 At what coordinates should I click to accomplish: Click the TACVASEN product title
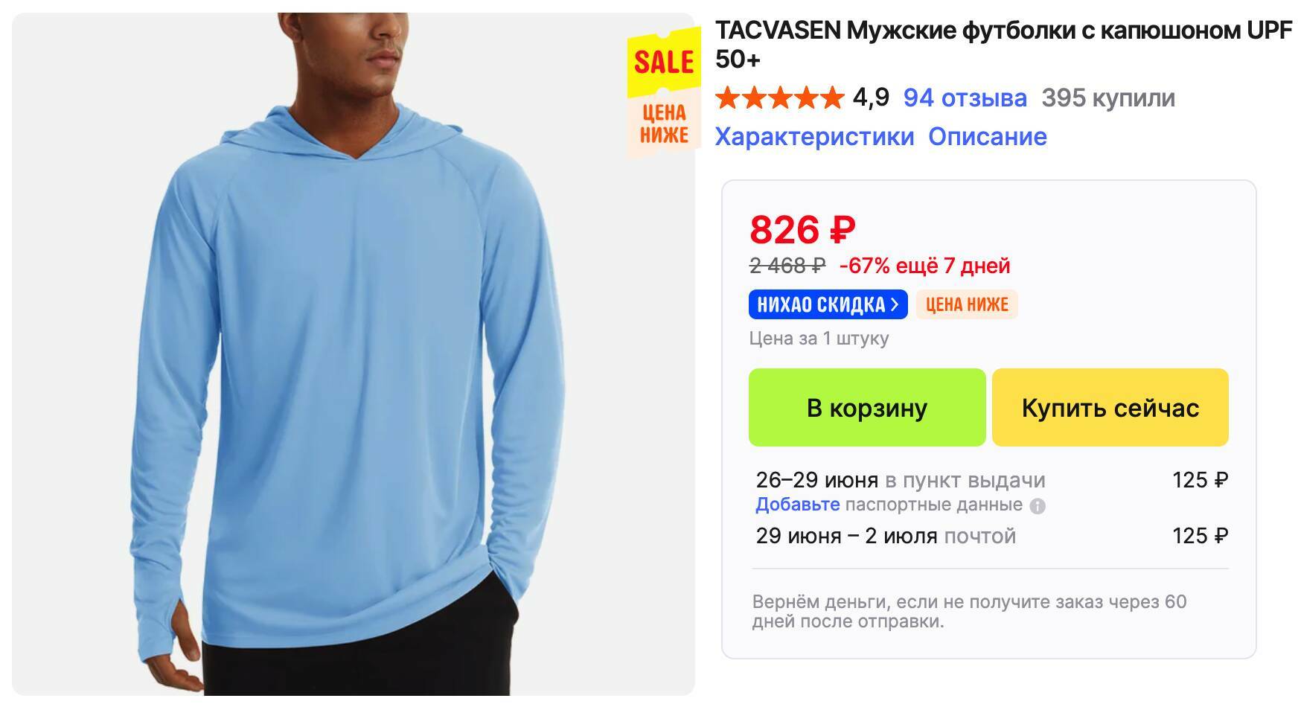(x=1003, y=45)
